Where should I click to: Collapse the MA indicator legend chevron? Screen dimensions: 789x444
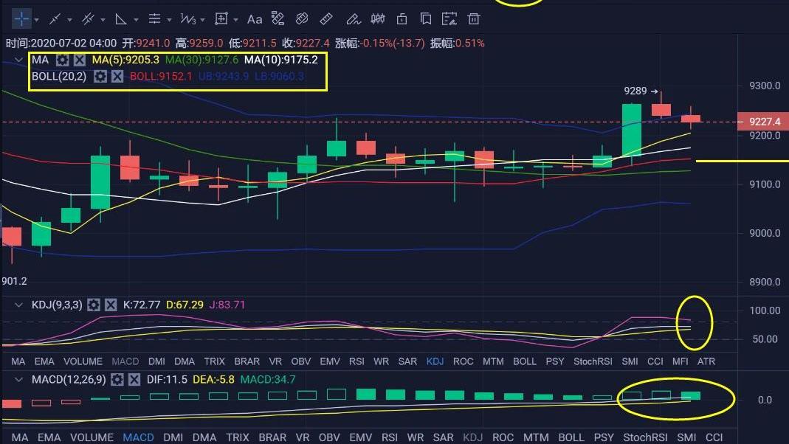click(x=18, y=60)
